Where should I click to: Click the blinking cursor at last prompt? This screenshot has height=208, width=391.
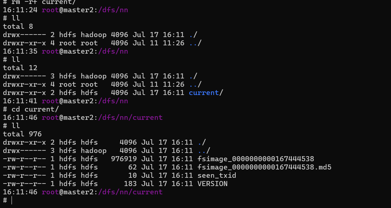[12, 200]
